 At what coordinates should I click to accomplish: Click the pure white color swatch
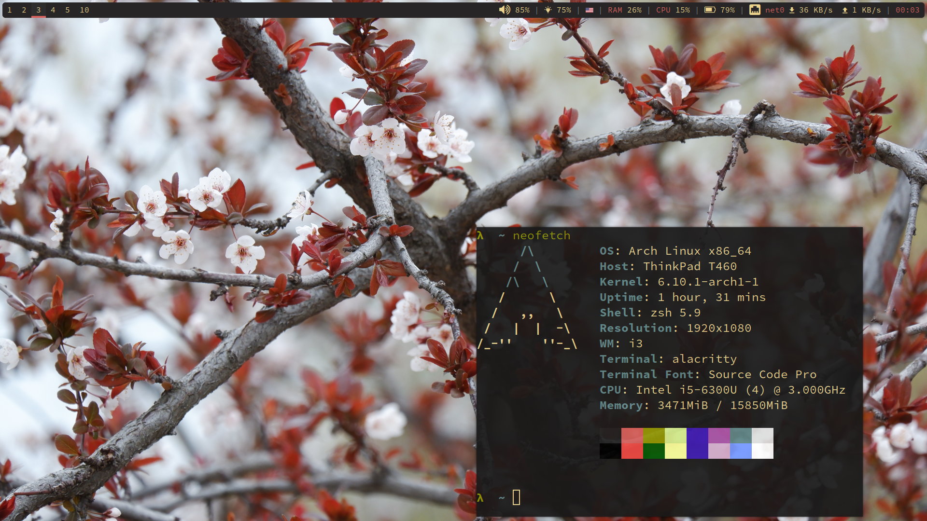coord(762,451)
